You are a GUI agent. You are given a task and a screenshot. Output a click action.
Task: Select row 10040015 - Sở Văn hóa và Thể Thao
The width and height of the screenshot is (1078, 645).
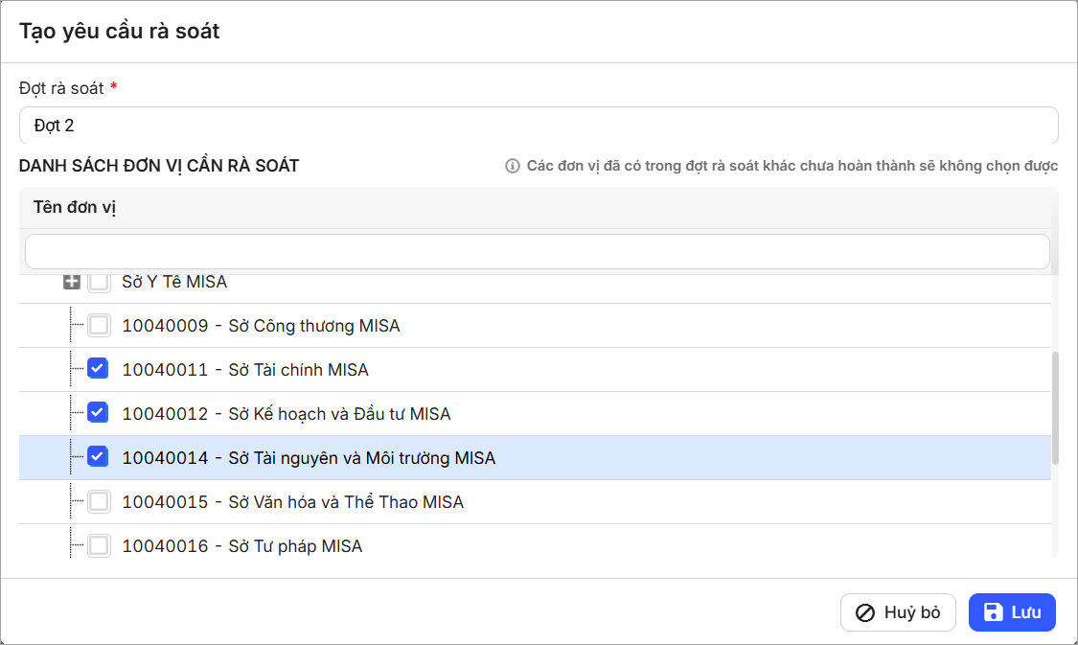click(292, 502)
